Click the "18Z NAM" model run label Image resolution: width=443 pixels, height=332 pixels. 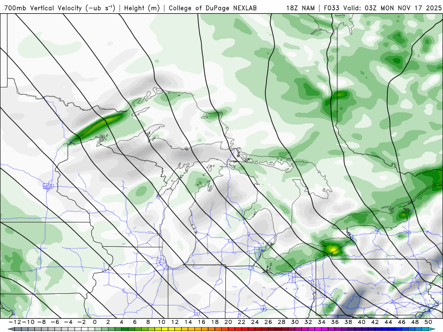300,8
